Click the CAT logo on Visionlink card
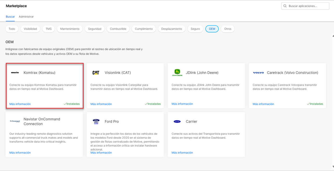 coord(96,73)
